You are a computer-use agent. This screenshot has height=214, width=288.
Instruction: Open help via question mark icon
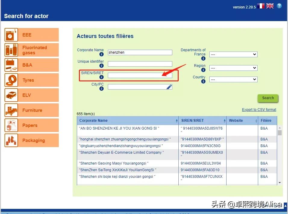(x=279, y=6)
